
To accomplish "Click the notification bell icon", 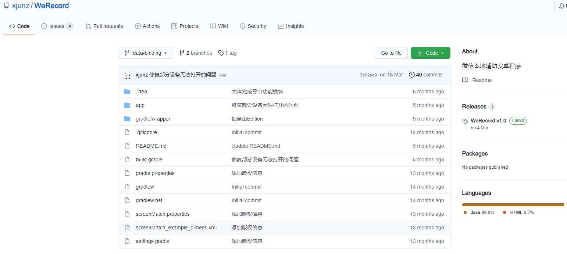I will click(x=562, y=6).
